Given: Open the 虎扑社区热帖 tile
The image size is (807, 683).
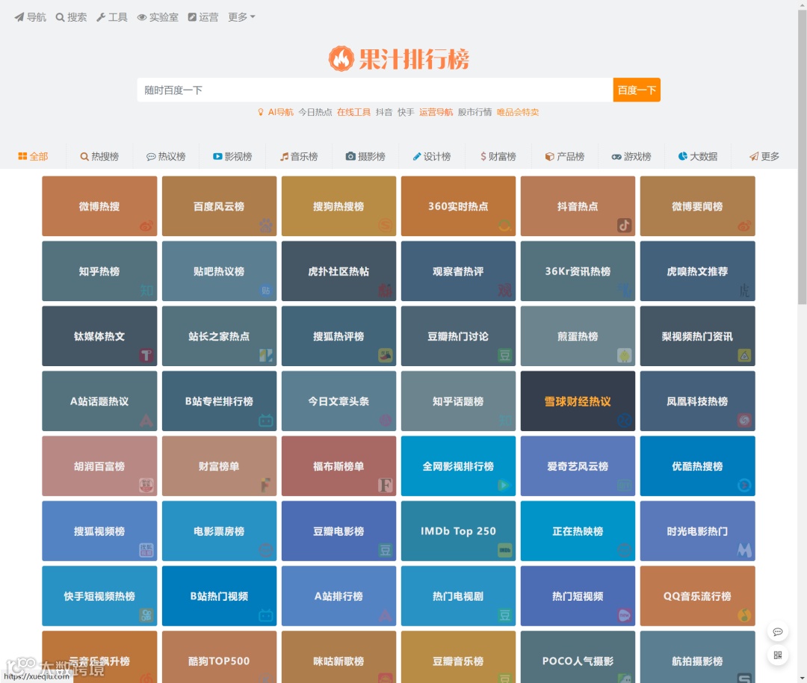Looking at the screenshot, I should coord(338,271).
